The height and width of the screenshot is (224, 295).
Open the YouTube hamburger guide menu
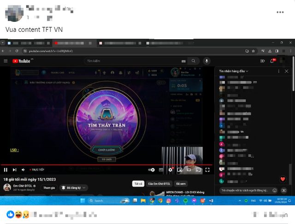pos(6,61)
